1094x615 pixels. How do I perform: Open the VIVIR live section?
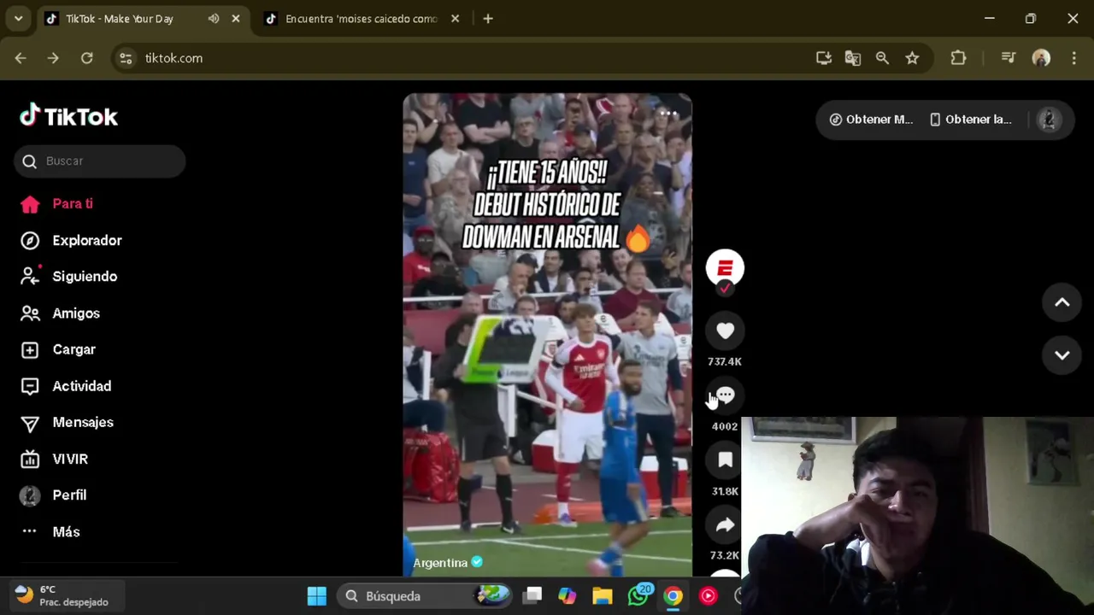pos(54,460)
